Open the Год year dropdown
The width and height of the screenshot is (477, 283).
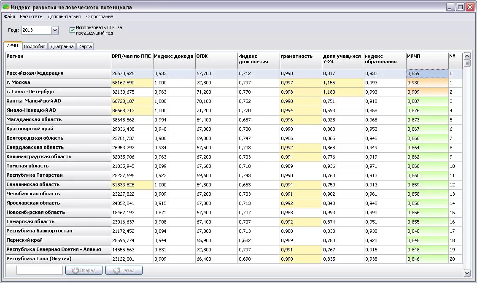coord(55,30)
